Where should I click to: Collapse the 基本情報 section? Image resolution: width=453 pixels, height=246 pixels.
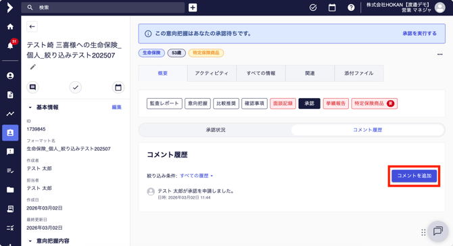coord(30,107)
